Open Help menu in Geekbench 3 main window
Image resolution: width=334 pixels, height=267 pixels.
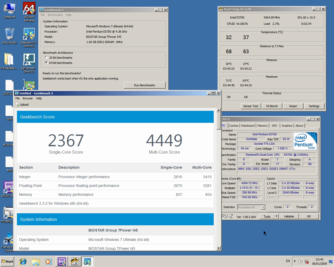coord(69,15)
